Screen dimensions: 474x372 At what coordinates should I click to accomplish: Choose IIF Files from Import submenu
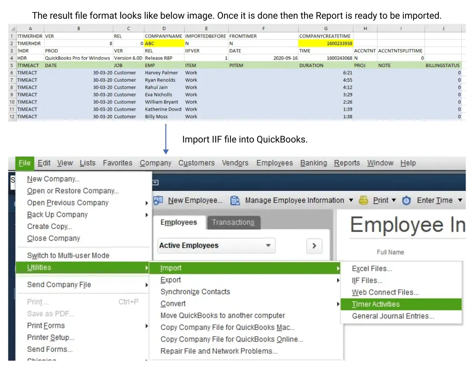401,281
